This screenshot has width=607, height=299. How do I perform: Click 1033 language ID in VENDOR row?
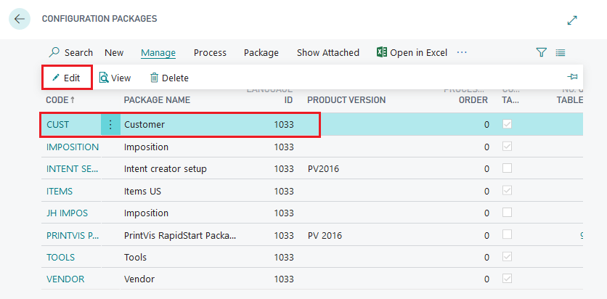(x=284, y=279)
